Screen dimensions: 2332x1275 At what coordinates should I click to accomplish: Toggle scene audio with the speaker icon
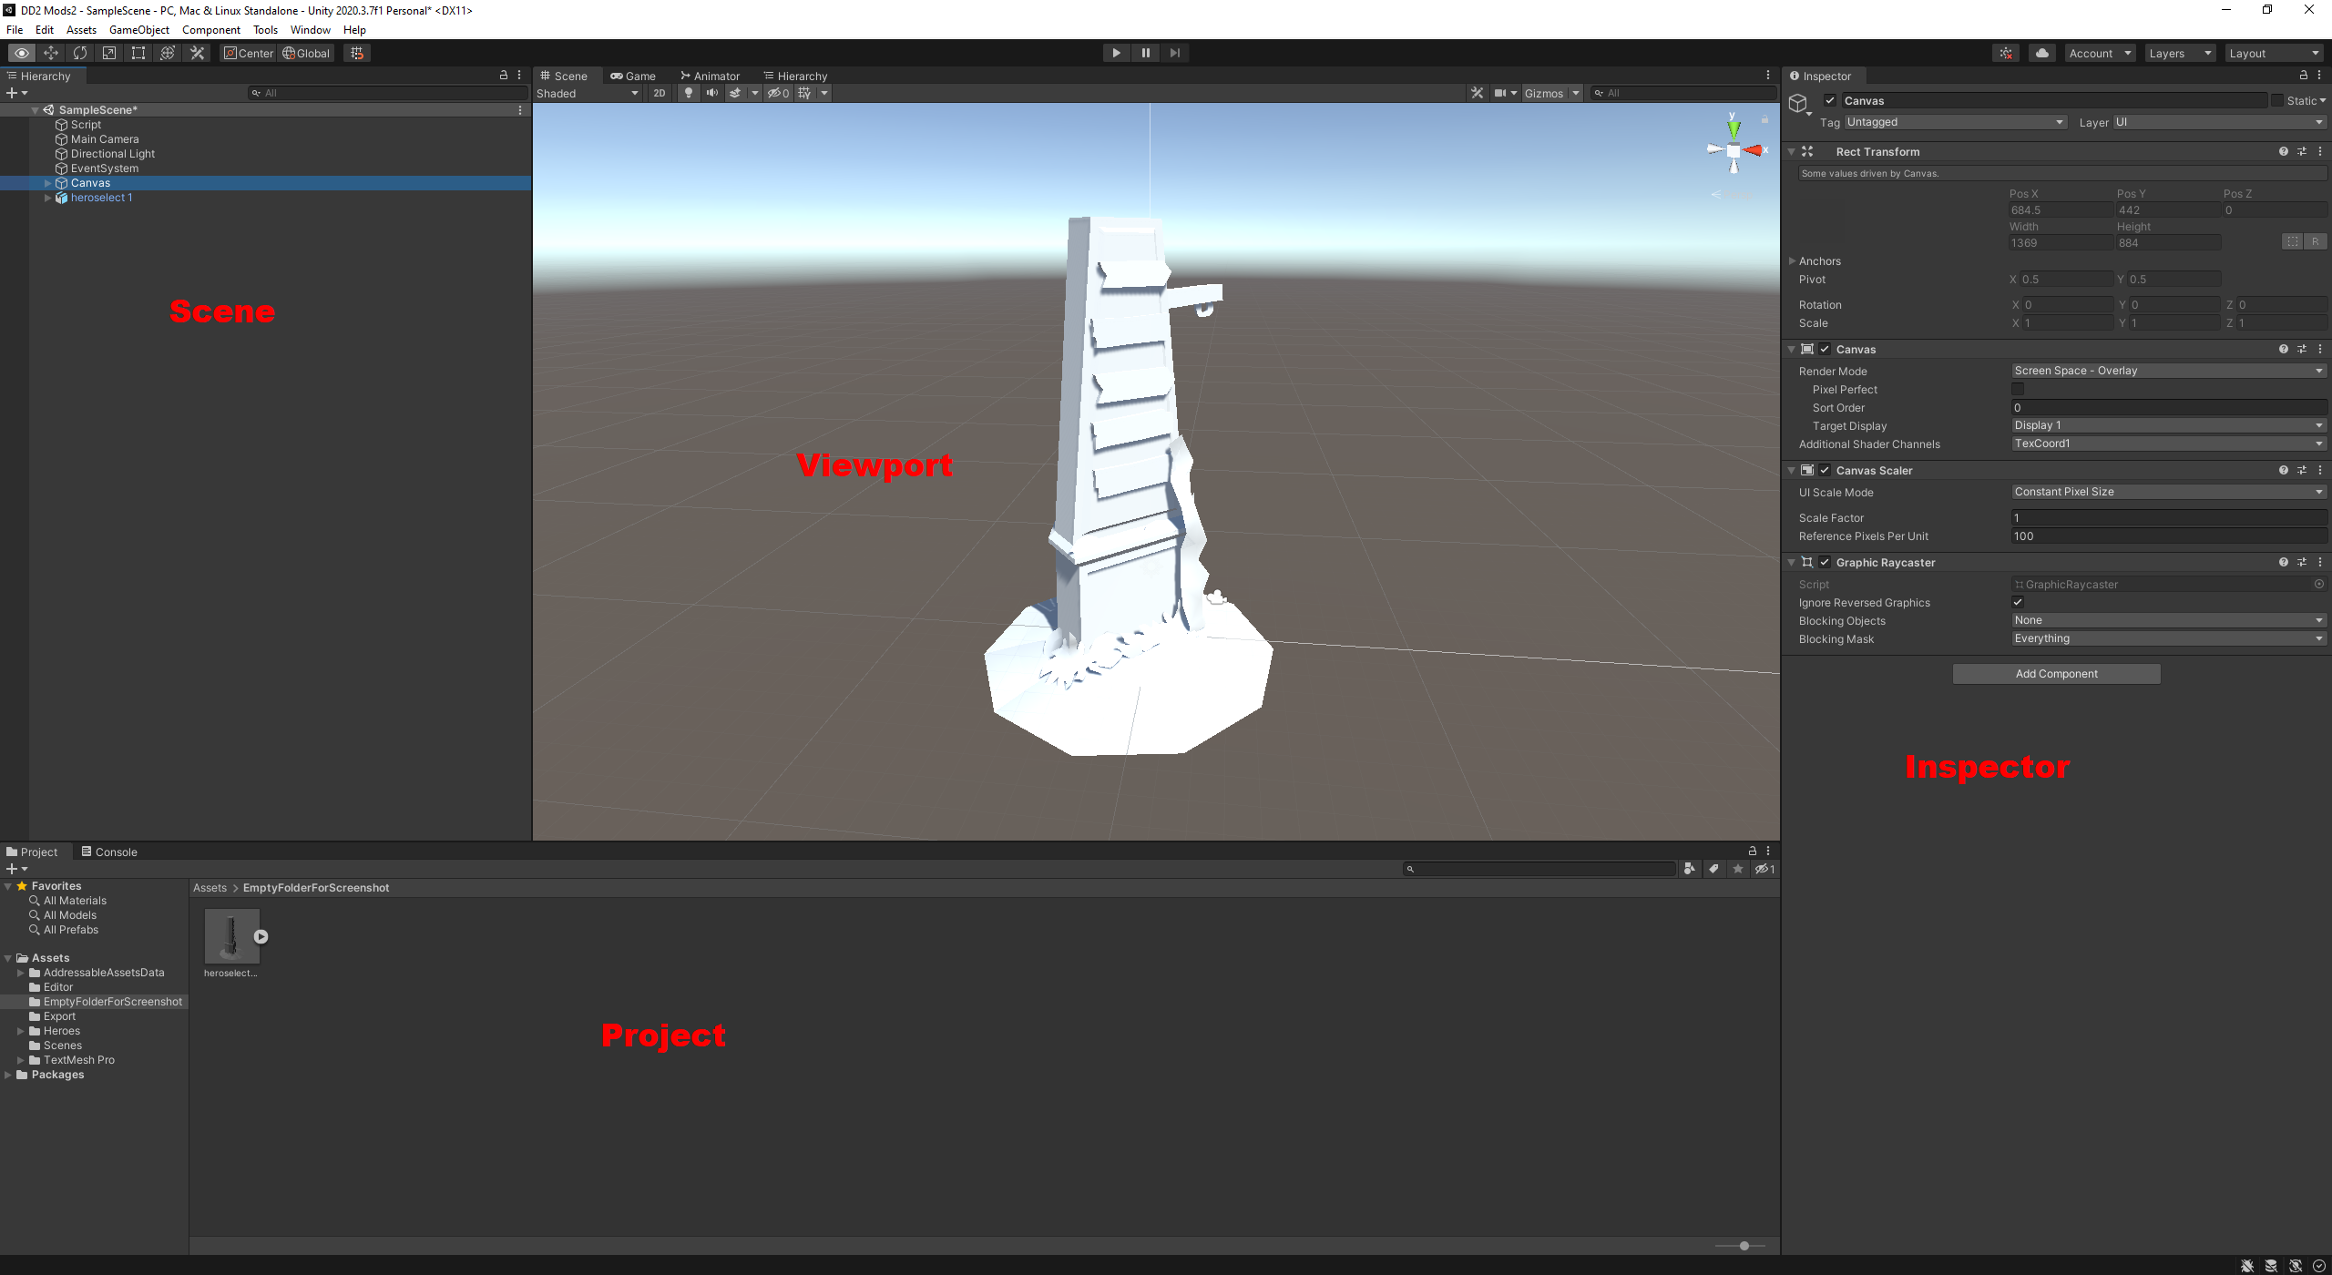coord(712,93)
